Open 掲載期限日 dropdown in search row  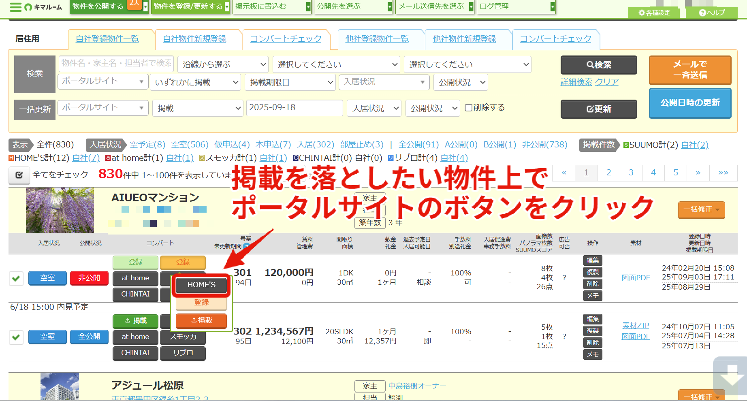tap(290, 82)
